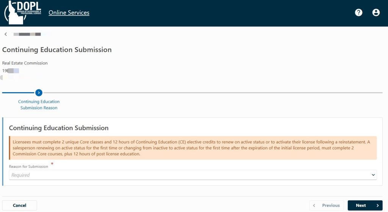
Task: Click the Reason for Submission field label
Action: click(28, 166)
